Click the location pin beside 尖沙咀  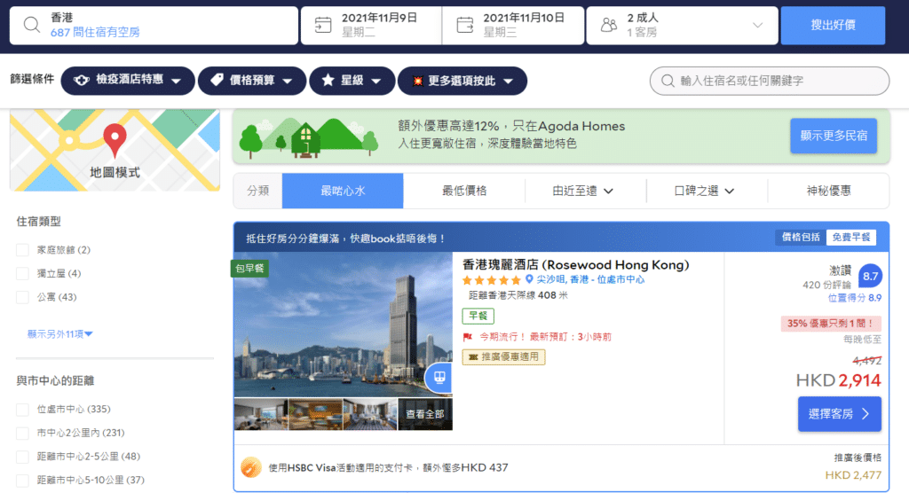[529, 279]
